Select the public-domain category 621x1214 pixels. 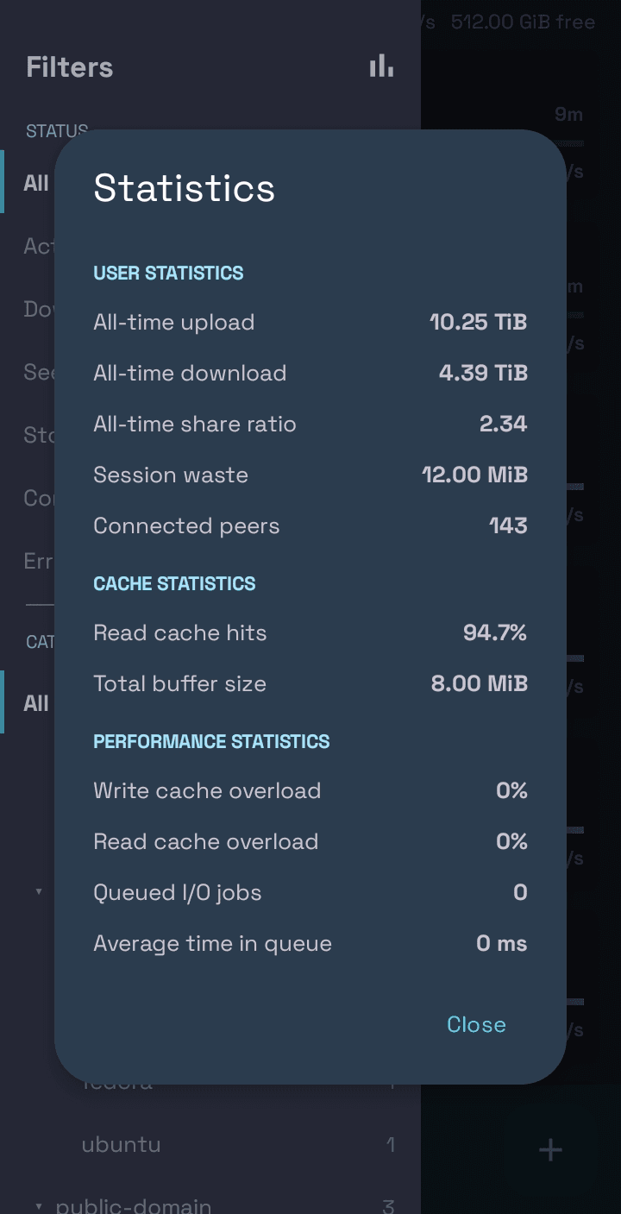point(134,1205)
